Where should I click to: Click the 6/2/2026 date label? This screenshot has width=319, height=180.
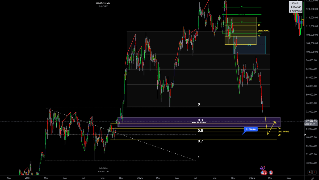pyautogui.click(x=103, y=168)
